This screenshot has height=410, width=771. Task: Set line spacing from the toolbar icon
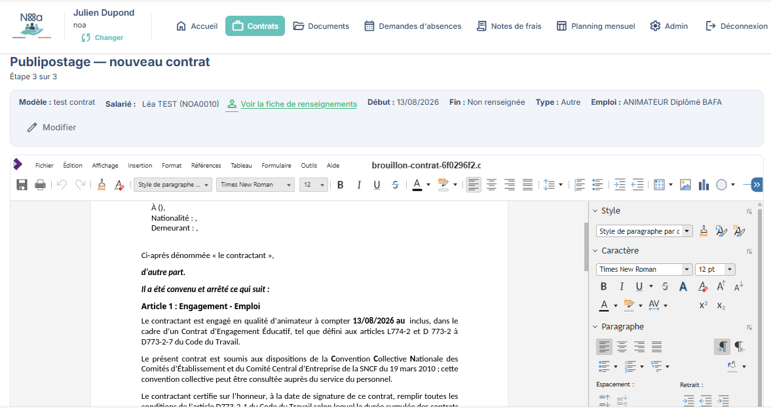tap(549, 185)
